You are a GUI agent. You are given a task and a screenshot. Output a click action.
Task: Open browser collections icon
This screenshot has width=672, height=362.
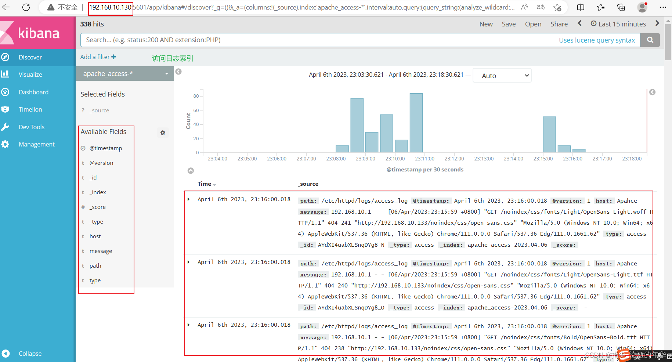click(x=621, y=7)
